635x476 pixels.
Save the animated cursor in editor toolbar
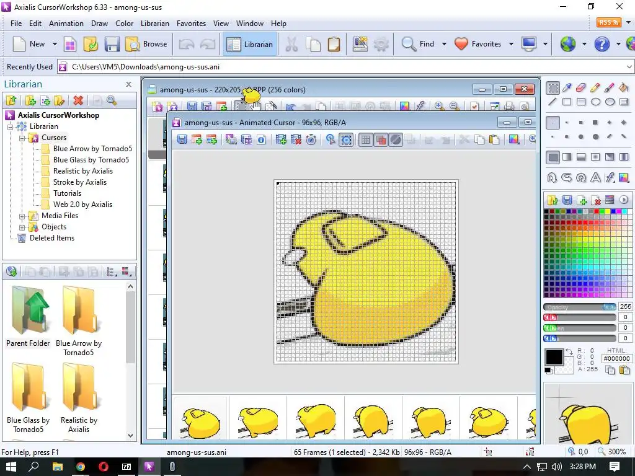click(x=182, y=140)
